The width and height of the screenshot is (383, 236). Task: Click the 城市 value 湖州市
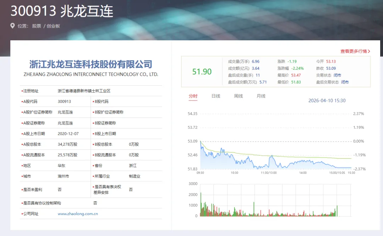(63, 176)
